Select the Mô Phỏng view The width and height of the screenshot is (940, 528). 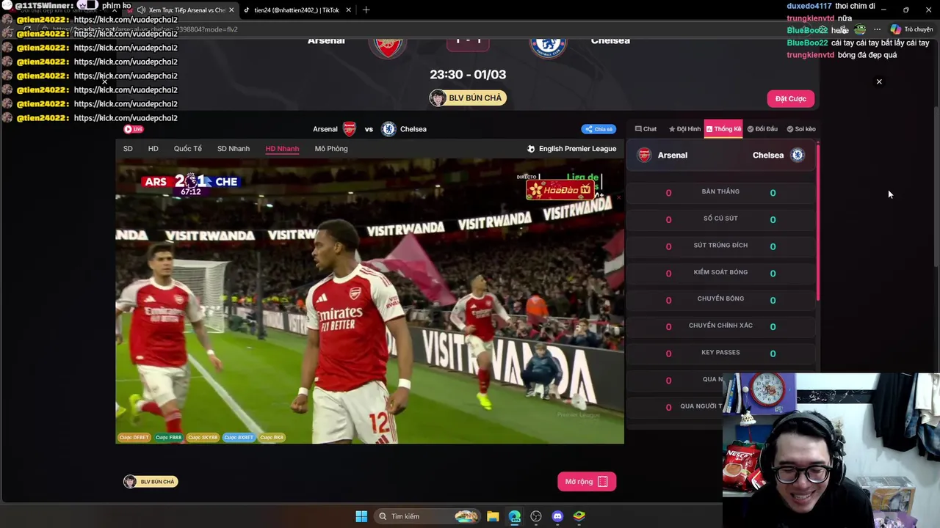click(331, 149)
